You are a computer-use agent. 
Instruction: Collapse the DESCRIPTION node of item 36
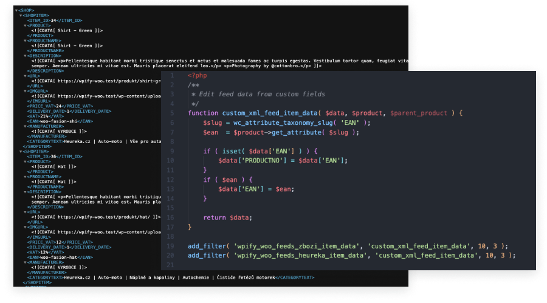25,192
